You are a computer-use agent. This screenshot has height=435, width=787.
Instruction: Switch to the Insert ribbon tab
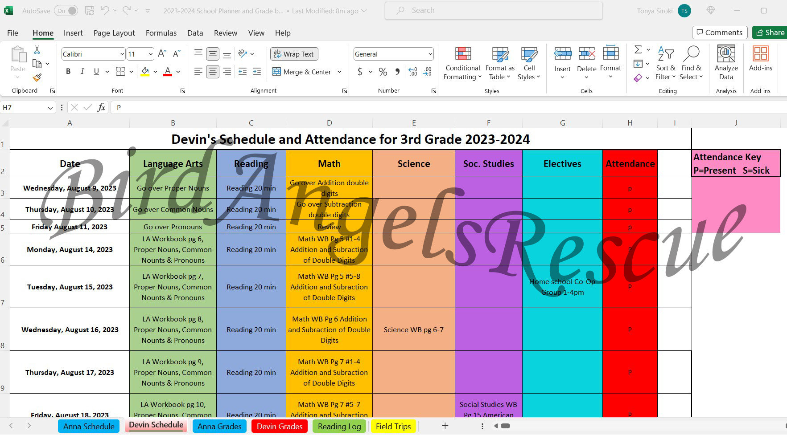click(73, 33)
